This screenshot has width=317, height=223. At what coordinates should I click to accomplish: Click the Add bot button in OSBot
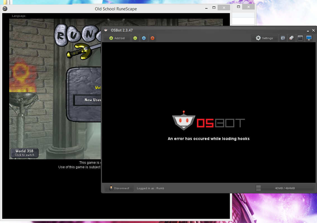[x=117, y=38]
